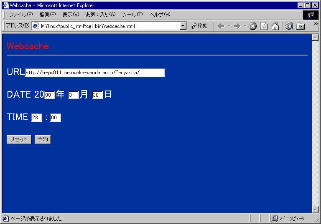Open the ファイル(F) menu
Screen dimensions: 321x224
pos(21,15)
